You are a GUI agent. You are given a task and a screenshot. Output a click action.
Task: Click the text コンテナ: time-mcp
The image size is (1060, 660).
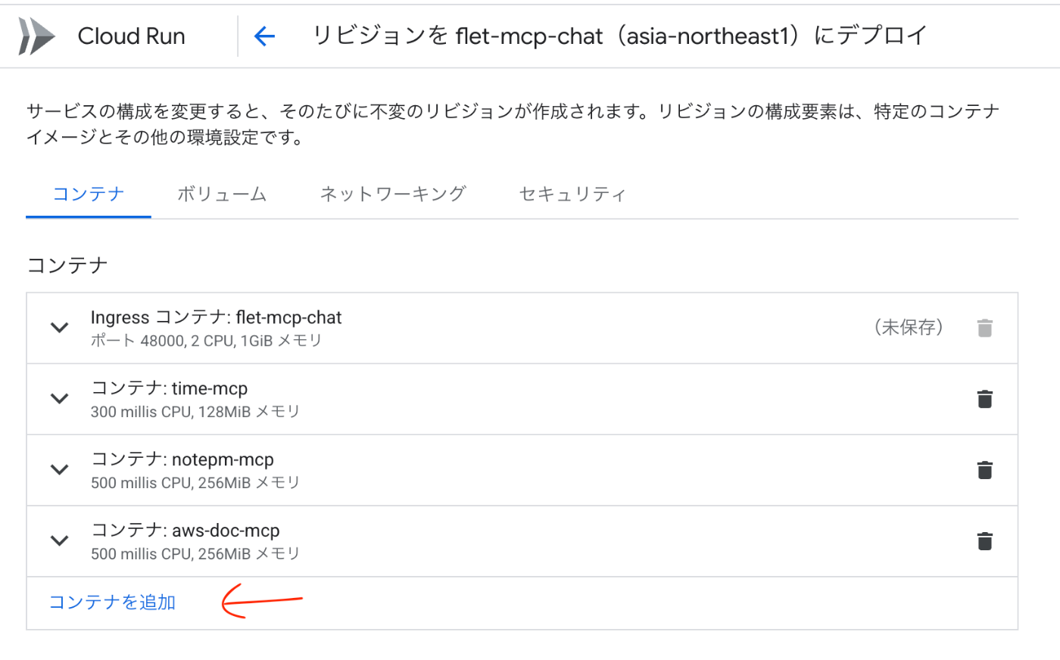(170, 388)
